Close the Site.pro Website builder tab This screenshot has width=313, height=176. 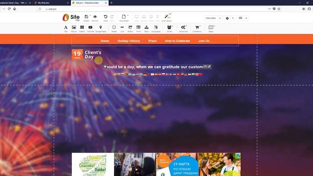point(106,3)
